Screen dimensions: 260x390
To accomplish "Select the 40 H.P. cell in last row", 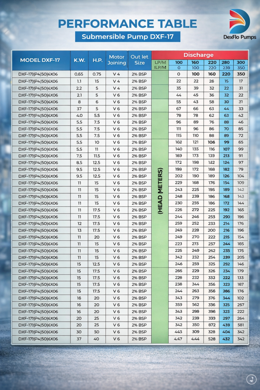I will [x=97, y=339].
